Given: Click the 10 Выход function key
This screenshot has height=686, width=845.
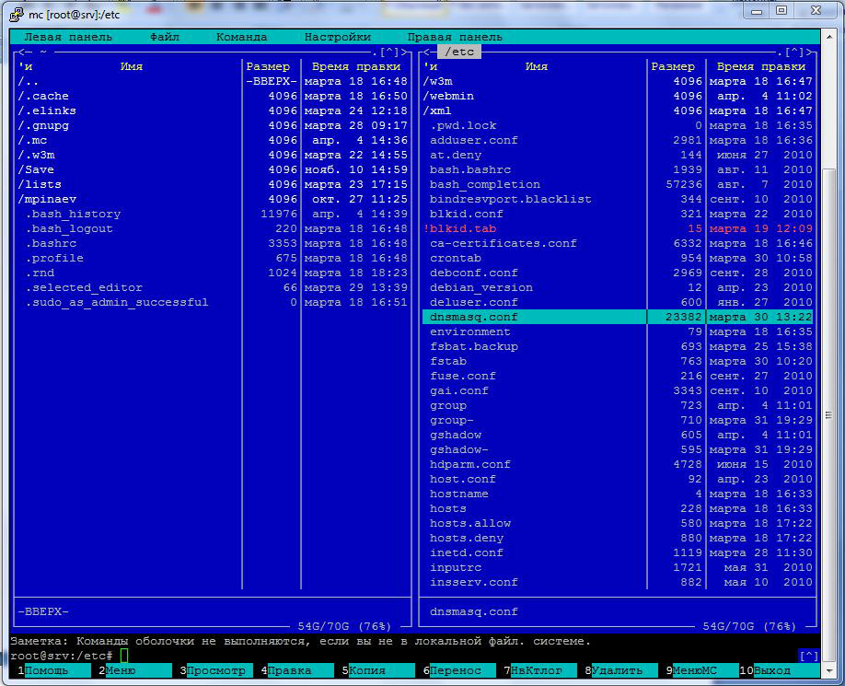Looking at the screenshot, I should click(771, 670).
